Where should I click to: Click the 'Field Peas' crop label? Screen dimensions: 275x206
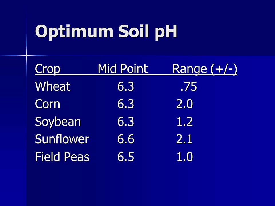point(62,157)
